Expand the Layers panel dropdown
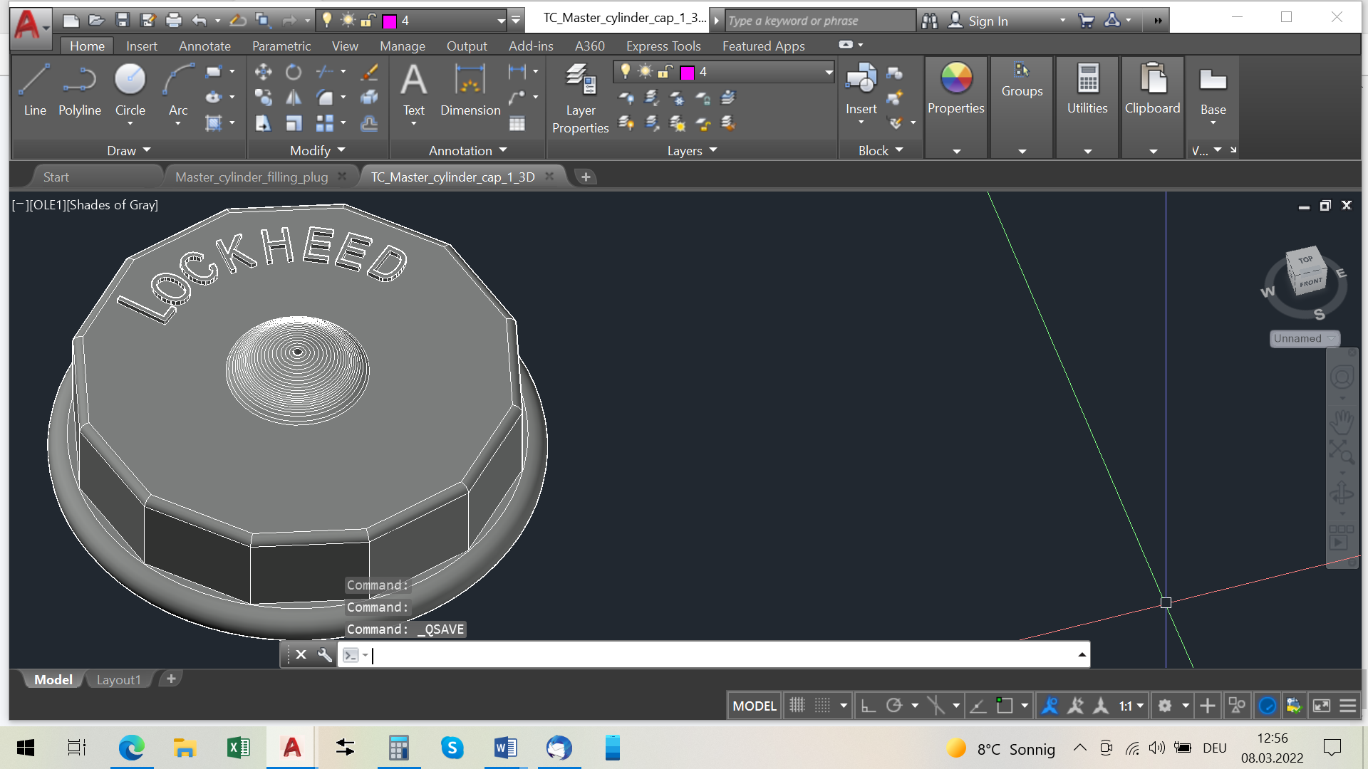The height and width of the screenshot is (769, 1368). (x=693, y=150)
